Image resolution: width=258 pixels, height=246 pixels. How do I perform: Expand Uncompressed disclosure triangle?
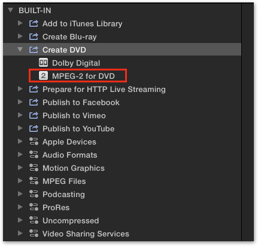click(20, 220)
